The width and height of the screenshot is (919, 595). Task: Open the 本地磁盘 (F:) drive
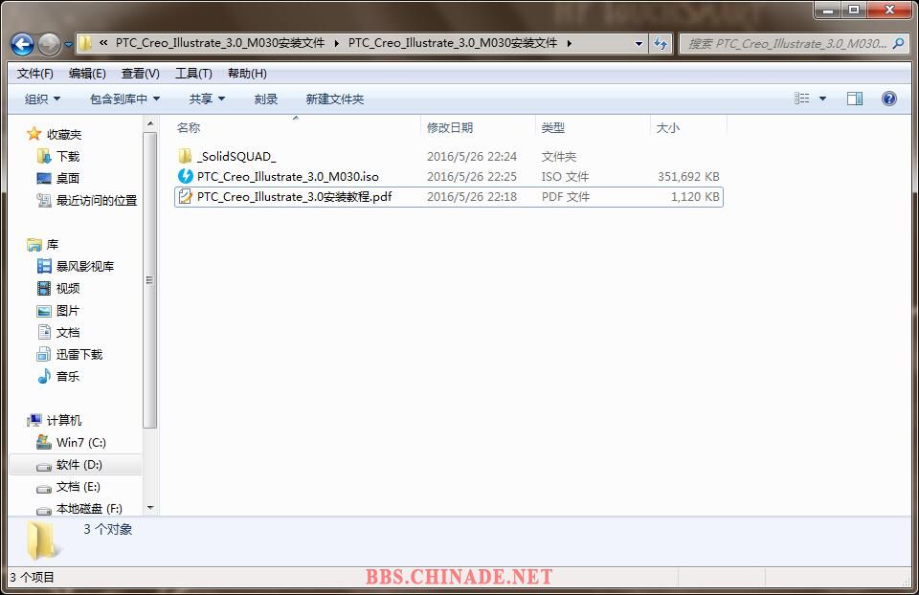tap(89, 508)
